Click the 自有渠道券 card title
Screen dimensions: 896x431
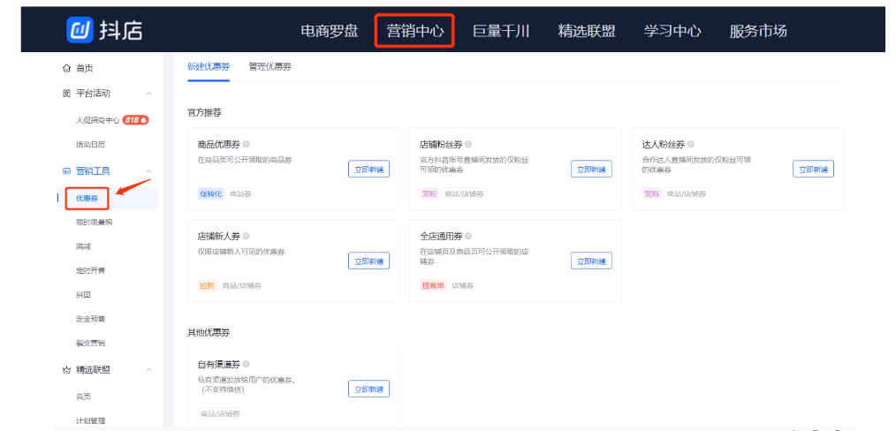pyautogui.click(x=219, y=364)
